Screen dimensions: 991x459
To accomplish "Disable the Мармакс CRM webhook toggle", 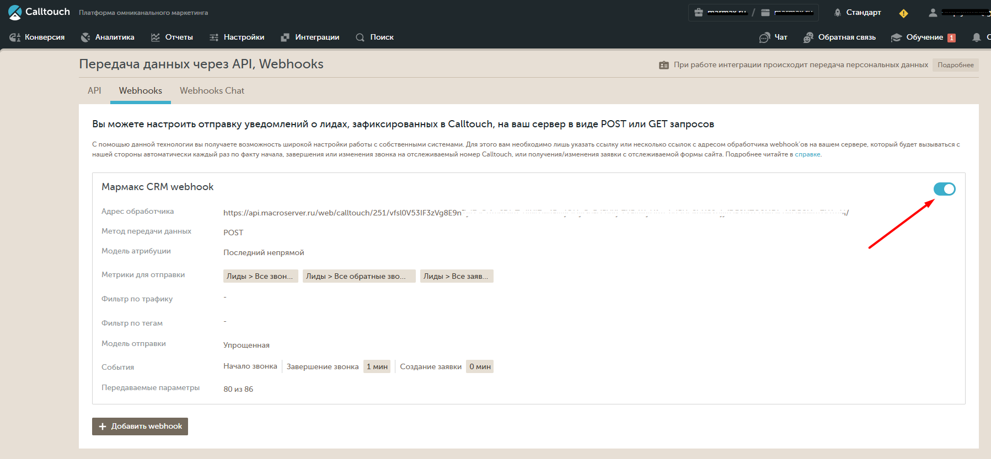I will click(944, 189).
